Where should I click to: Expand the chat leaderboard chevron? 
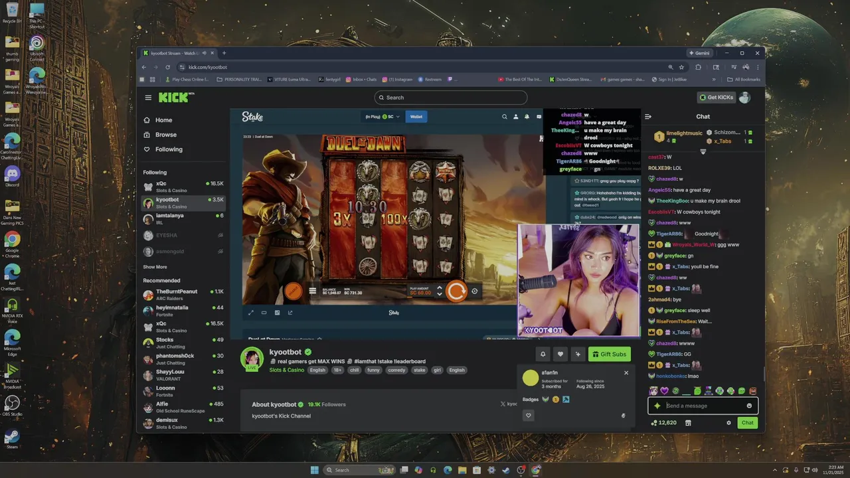tap(703, 151)
